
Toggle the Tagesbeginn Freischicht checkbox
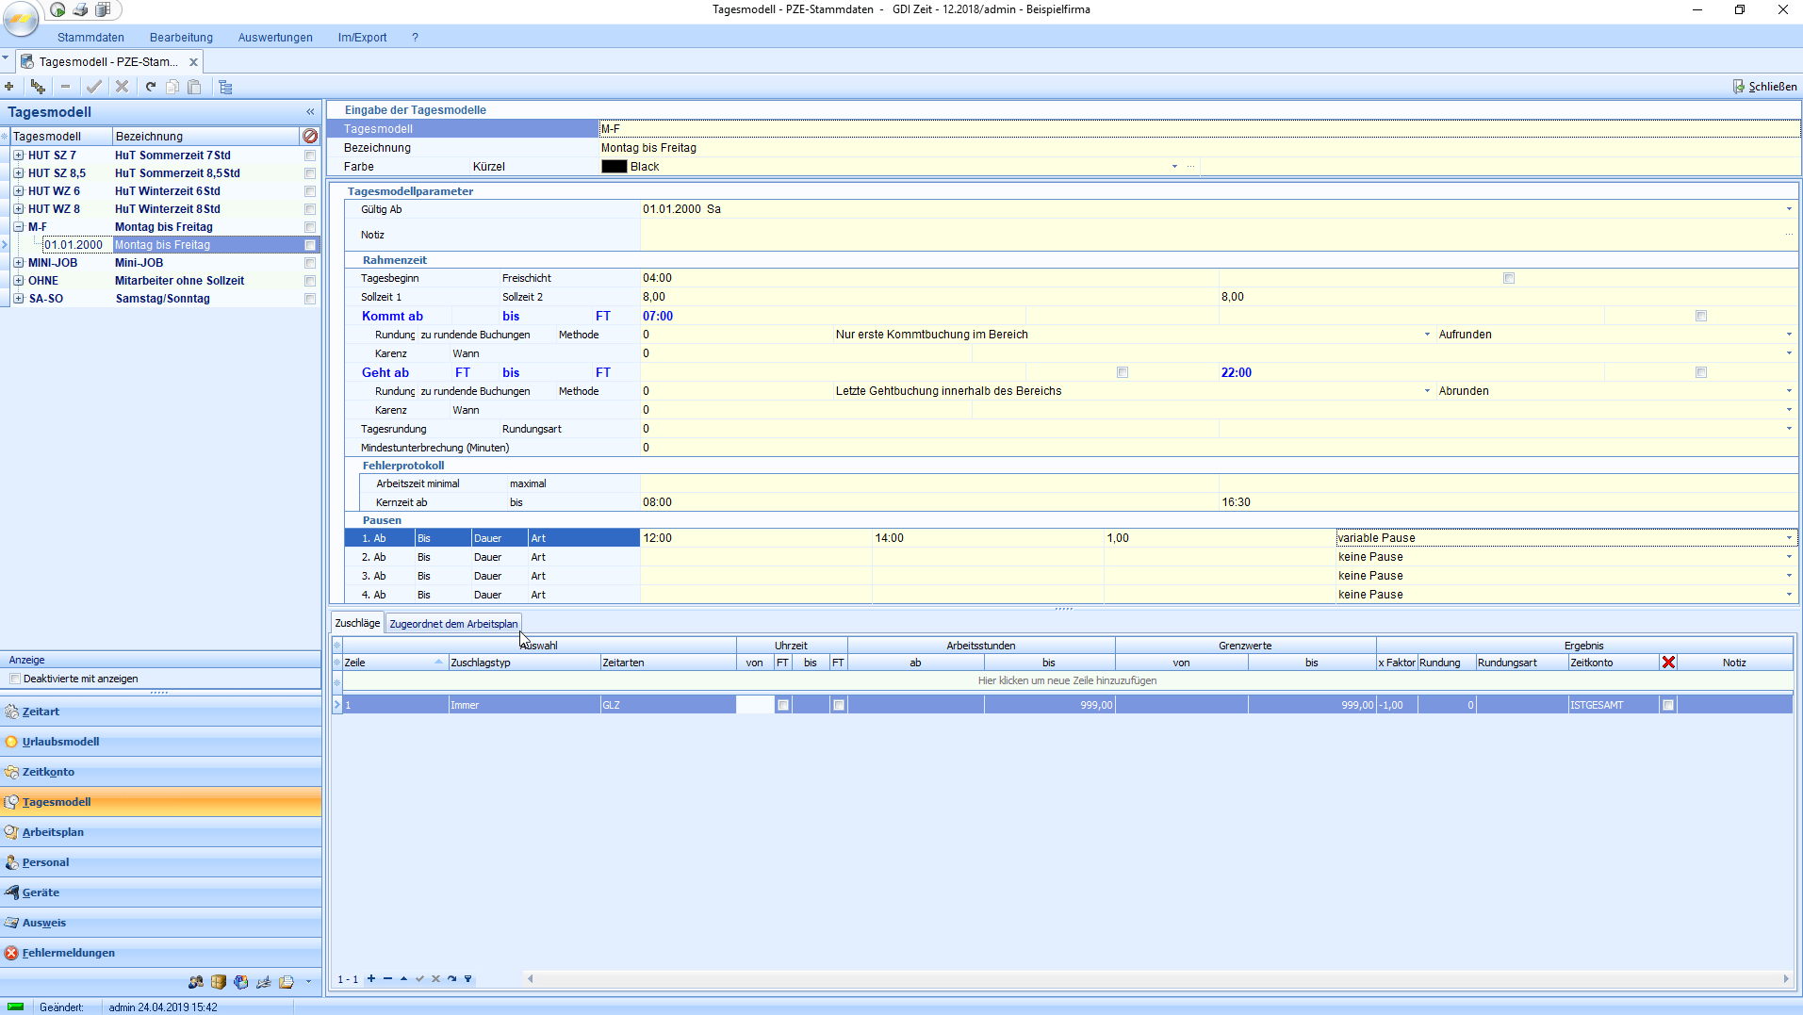point(1509,278)
